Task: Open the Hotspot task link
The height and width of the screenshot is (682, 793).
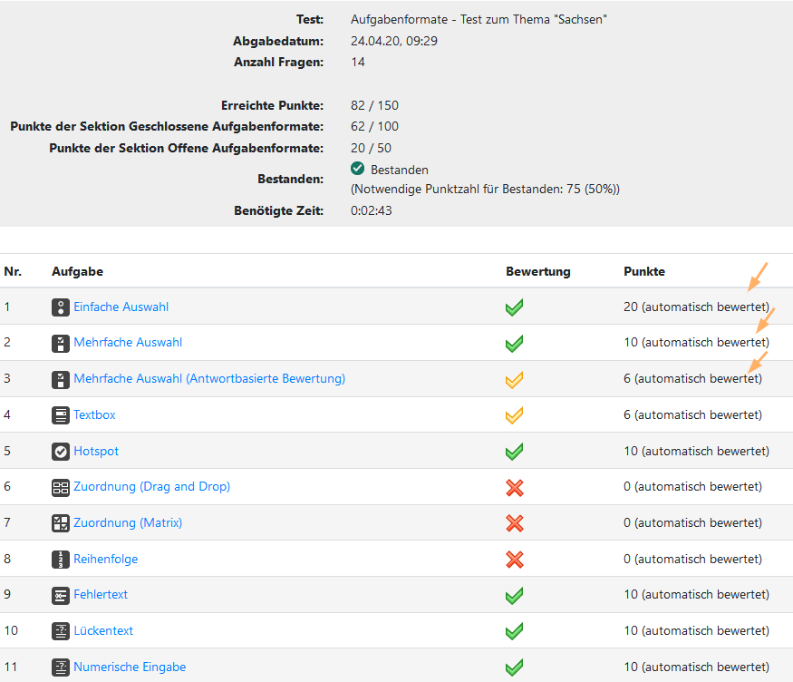Action: tap(96, 452)
